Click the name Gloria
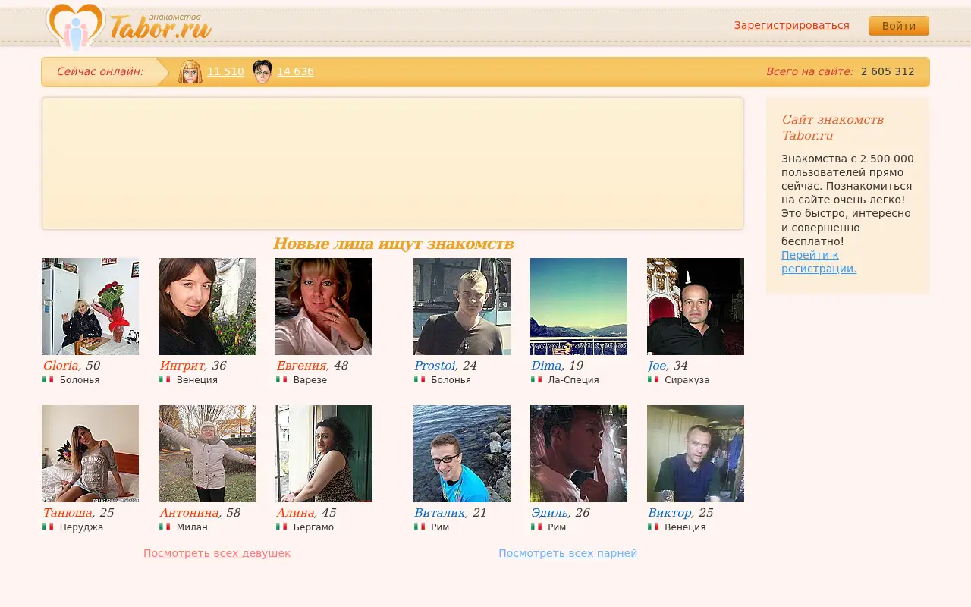The image size is (971, 607). point(61,366)
